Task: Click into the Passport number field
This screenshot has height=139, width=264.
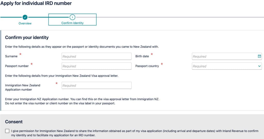Action: (x=96, y=66)
